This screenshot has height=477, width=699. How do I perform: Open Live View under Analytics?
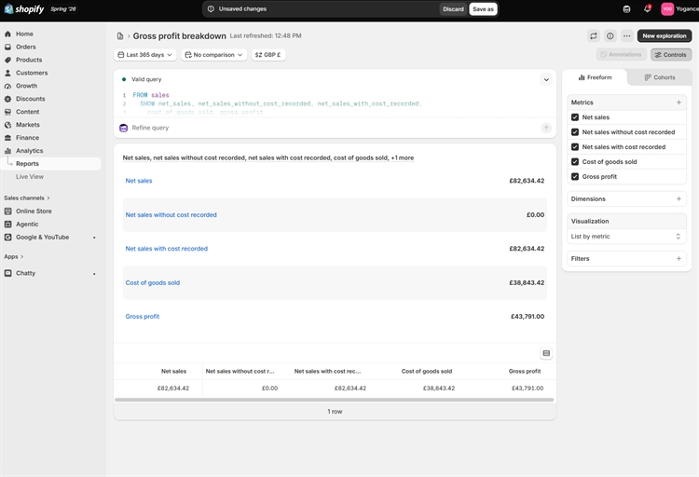point(30,176)
